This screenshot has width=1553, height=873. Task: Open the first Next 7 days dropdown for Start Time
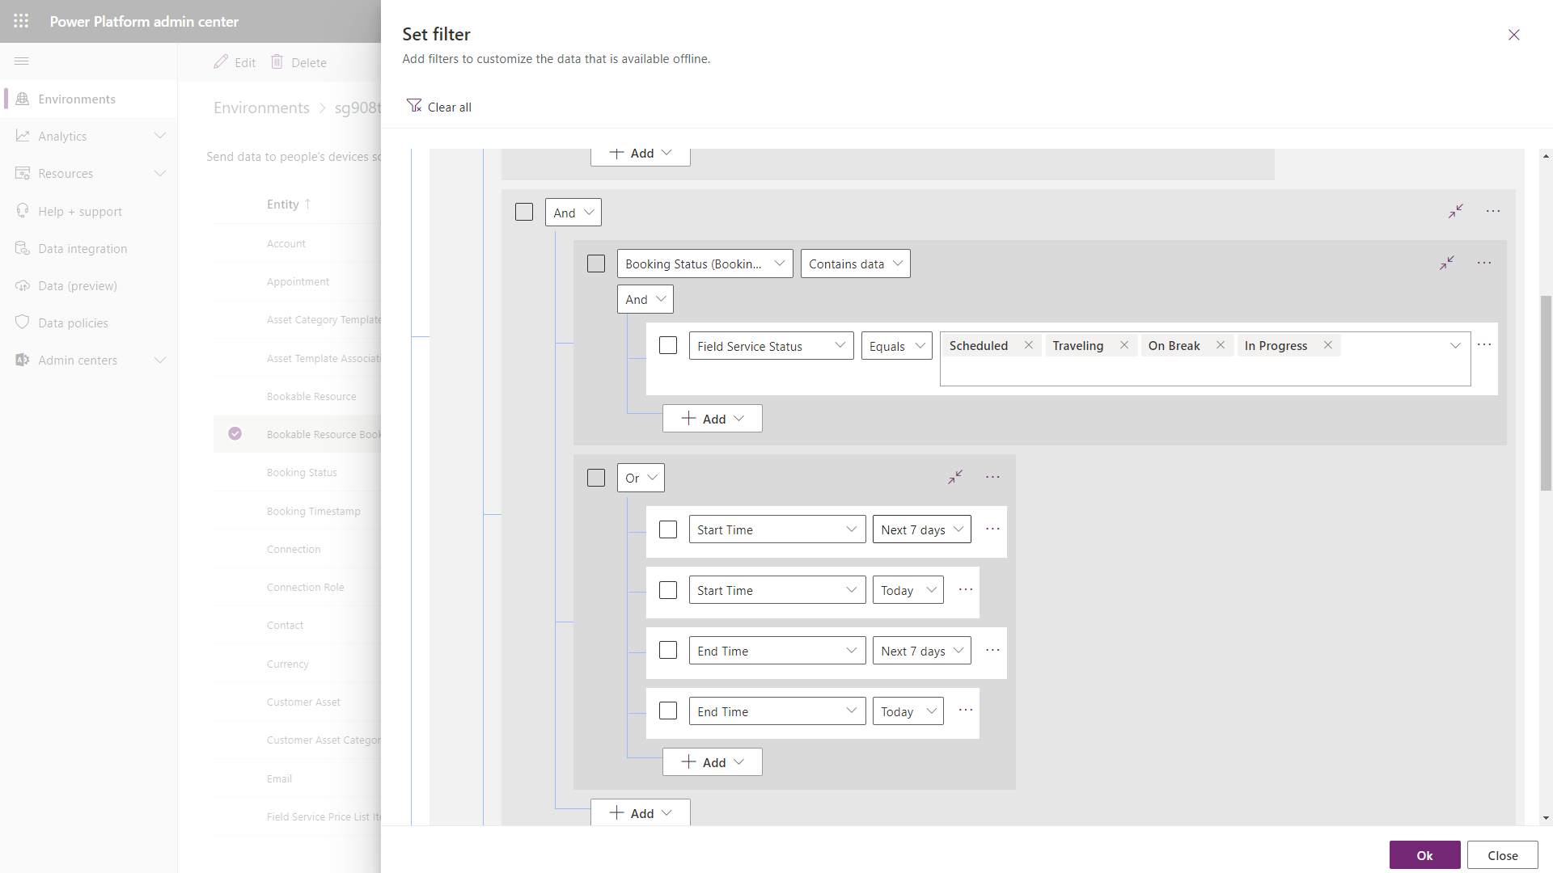coord(922,529)
